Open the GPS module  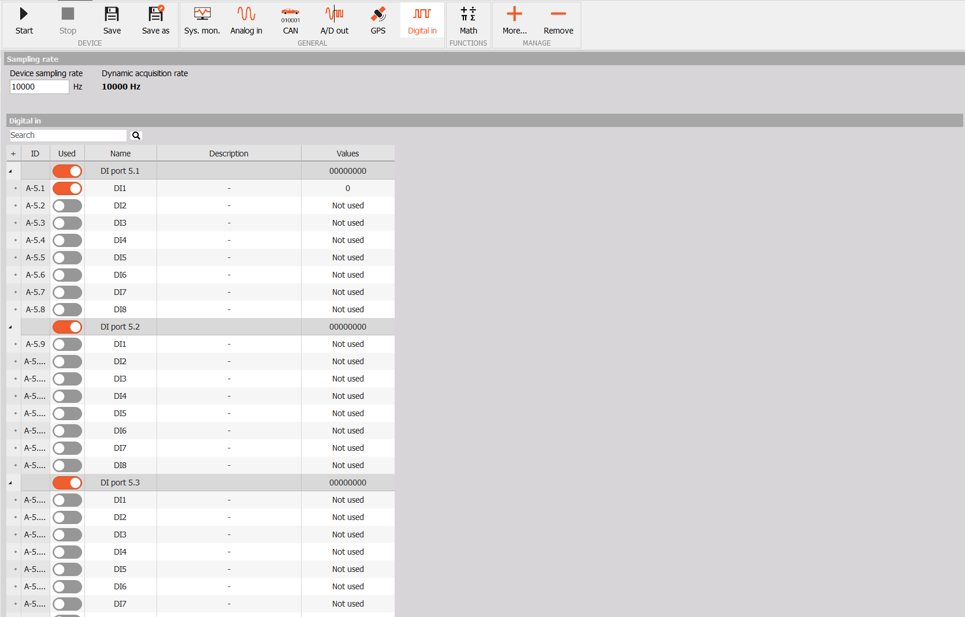pos(378,21)
